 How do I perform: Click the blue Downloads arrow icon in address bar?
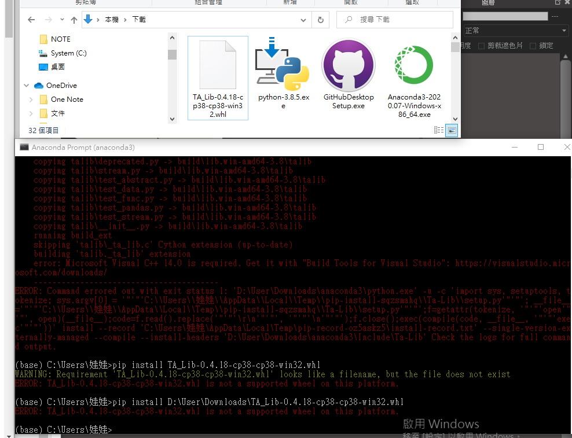88,19
